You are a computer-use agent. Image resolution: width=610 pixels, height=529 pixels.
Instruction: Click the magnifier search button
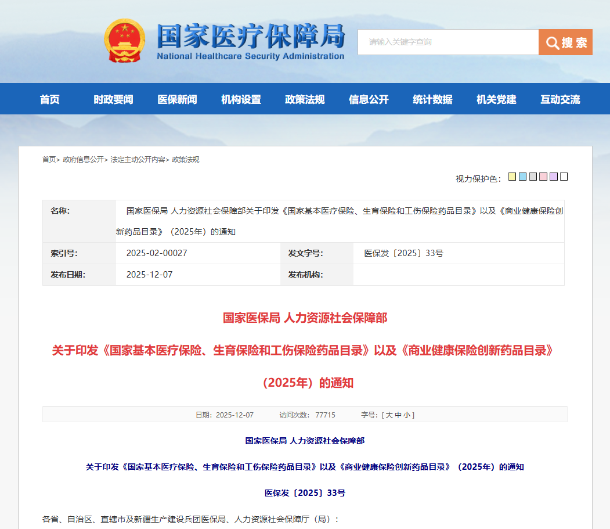coord(565,42)
